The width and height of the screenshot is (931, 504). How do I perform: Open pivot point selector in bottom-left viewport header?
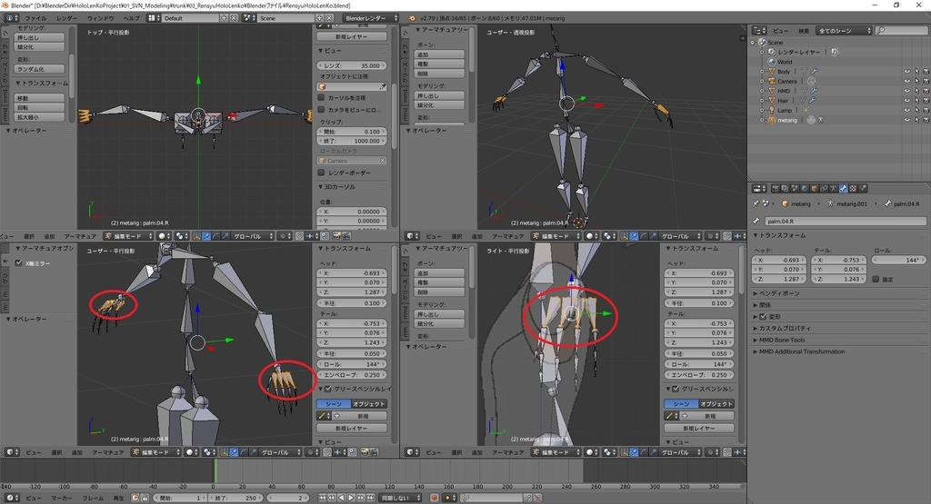tap(210, 452)
